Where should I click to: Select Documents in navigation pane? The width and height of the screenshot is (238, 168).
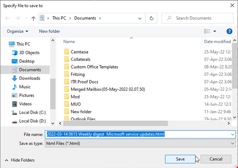(x=25, y=69)
